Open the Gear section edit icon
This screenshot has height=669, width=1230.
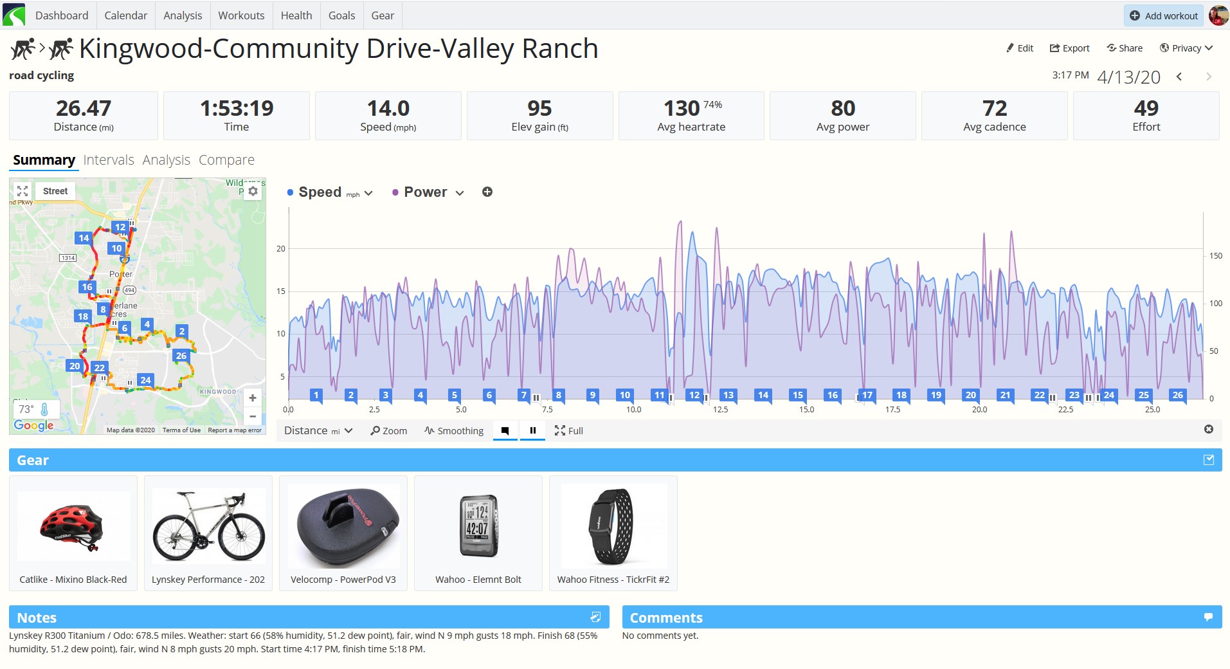1209,460
